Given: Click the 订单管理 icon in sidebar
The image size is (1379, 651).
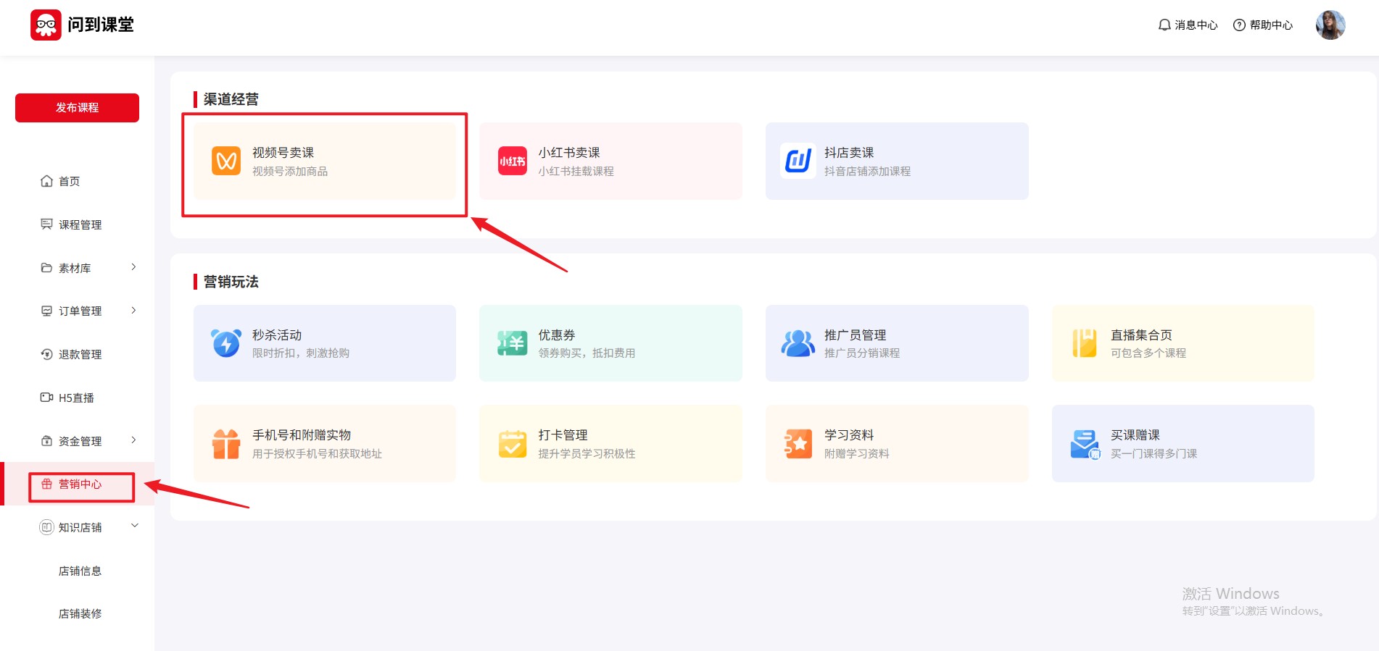Looking at the screenshot, I should [46, 311].
